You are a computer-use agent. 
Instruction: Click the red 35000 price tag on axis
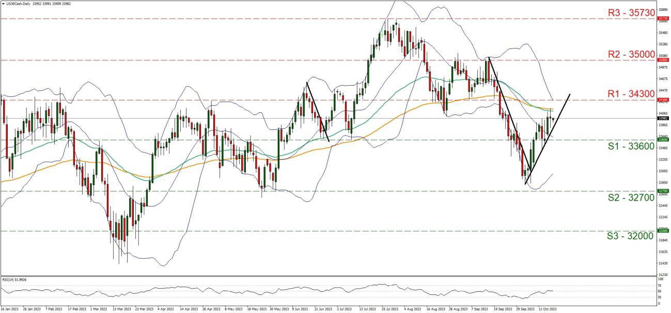(663, 60)
